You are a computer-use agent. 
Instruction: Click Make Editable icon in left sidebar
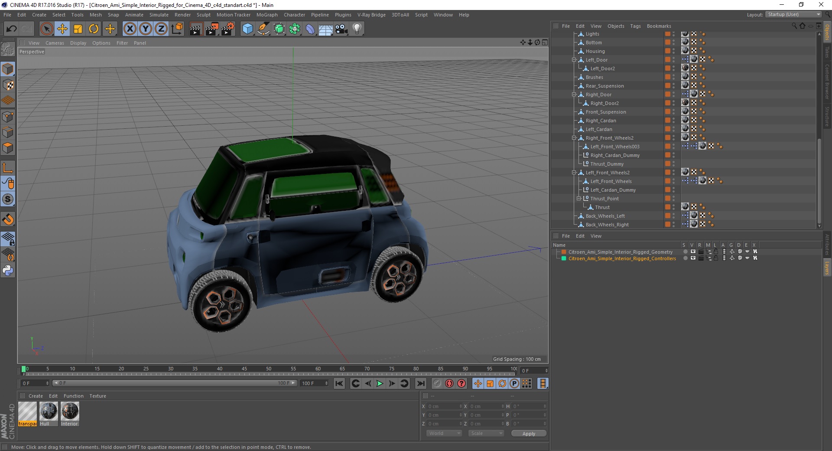coord(8,49)
